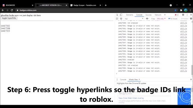This screenshot has height=108, width=193.
Task: Open New Core Web Vitals overlay link
Action: click(x=131, y=98)
